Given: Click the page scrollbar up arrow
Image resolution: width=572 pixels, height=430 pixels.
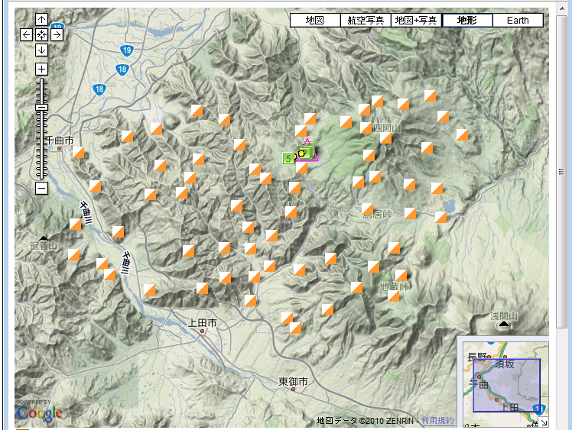Looking at the screenshot, I should (561, 8).
